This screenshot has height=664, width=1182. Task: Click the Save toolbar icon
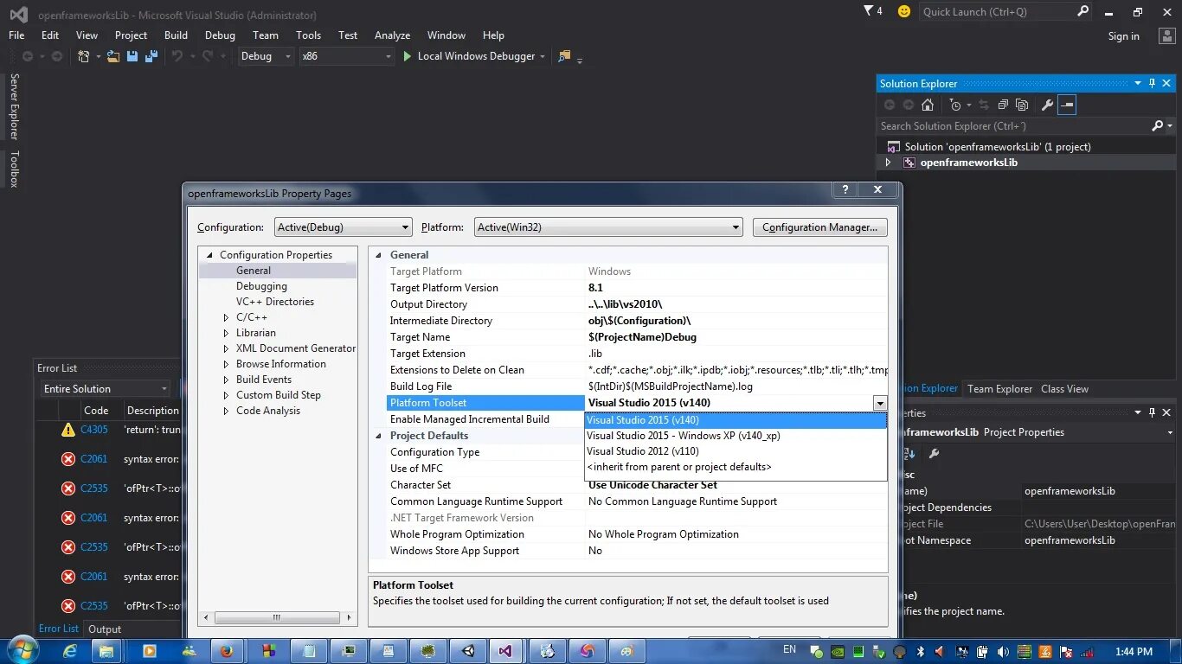(x=132, y=56)
